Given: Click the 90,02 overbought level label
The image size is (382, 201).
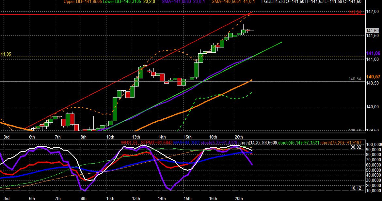Looking at the screenshot, I should pos(356,147).
